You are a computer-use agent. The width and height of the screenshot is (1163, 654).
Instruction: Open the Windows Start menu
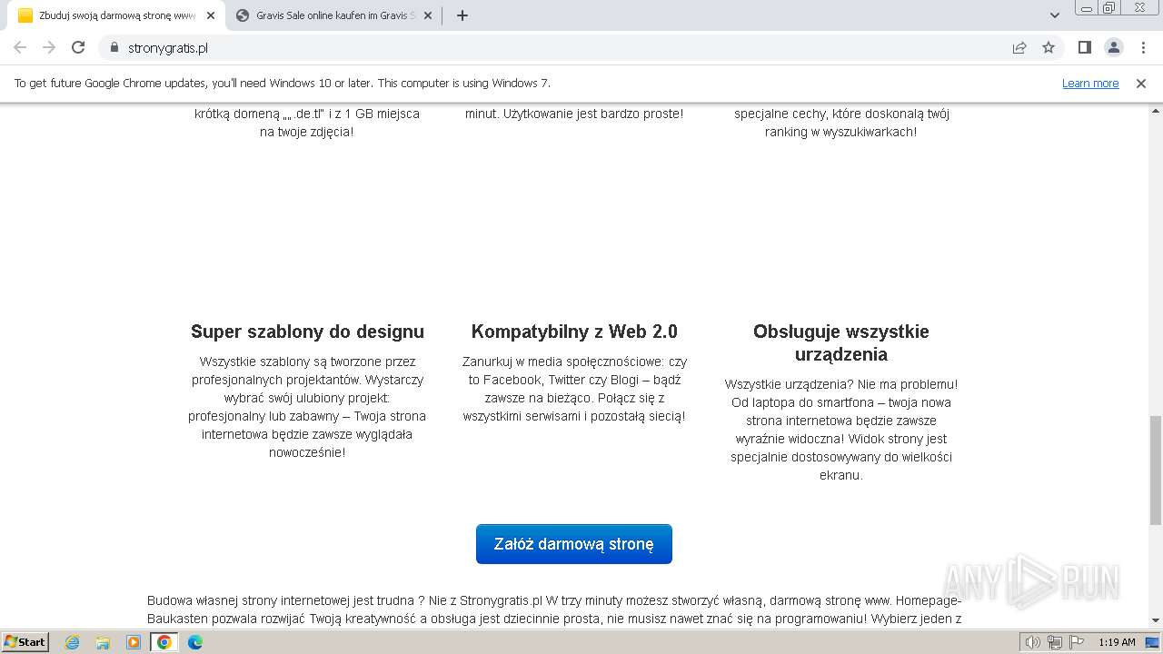point(25,642)
